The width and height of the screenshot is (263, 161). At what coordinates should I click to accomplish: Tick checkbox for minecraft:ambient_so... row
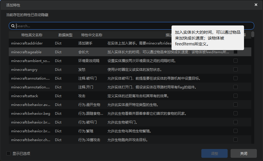(236, 61)
